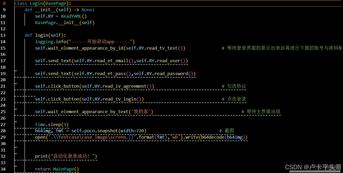Select "ReadYAML()" on the self.RY line
Viewport: 343px width, 173px height.
pos(74,16)
